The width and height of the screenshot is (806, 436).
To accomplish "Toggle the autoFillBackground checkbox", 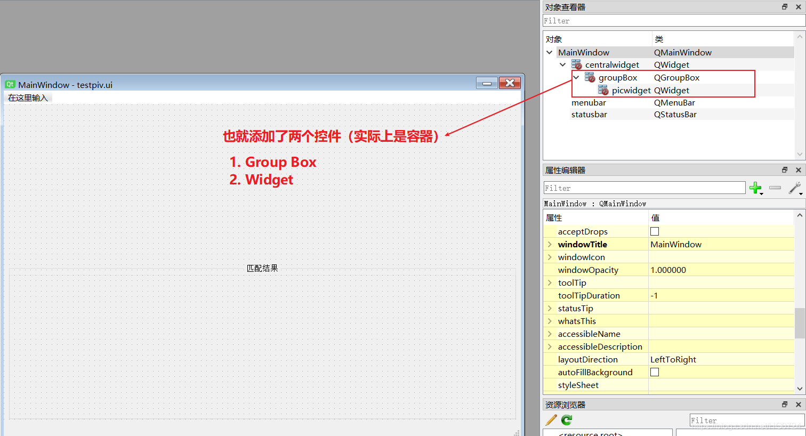I will 655,372.
